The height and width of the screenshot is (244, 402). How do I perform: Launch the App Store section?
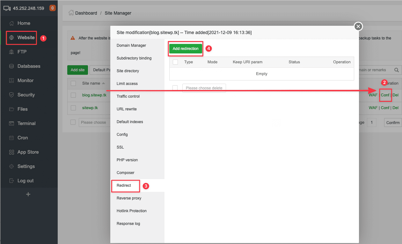tap(28, 152)
